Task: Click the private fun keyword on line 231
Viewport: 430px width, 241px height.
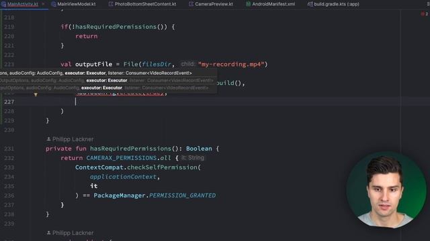Action: point(66,149)
